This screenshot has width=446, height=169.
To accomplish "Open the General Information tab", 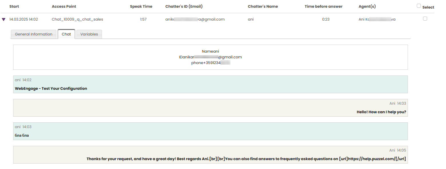I will pyautogui.click(x=33, y=34).
